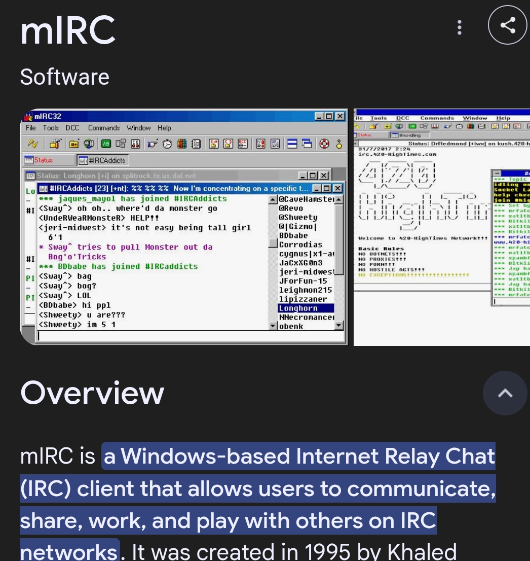Click nick list scrollbar down arrow
The image size is (530, 561).
[x=339, y=326]
